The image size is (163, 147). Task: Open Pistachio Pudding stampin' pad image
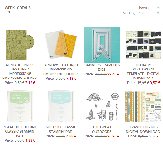point(20,106)
